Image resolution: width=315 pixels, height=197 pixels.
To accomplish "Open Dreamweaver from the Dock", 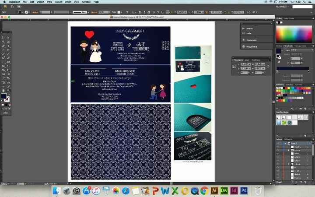I will click(x=224, y=190).
